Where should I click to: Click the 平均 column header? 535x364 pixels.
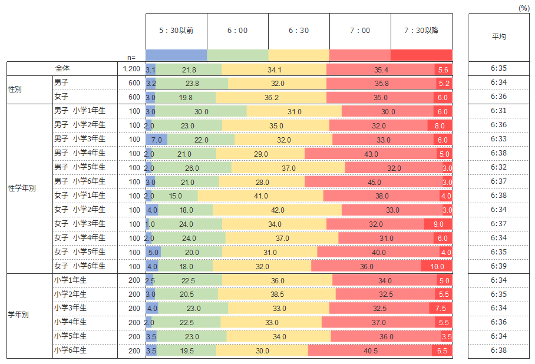pyautogui.click(x=498, y=37)
